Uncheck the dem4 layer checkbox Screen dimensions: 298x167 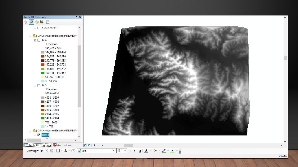coord(39,135)
